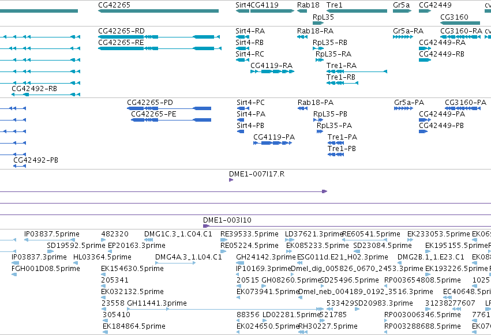Select protein Tre1-PA

tap(336, 143)
